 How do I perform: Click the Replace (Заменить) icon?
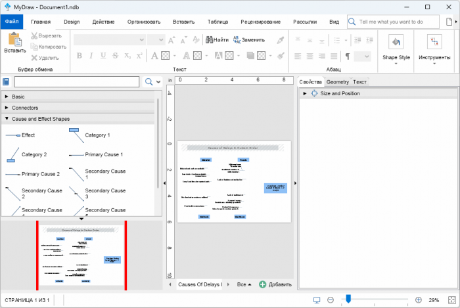pyautogui.click(x=237, y=39)
